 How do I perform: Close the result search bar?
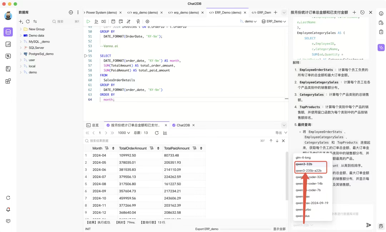point(283,141)
